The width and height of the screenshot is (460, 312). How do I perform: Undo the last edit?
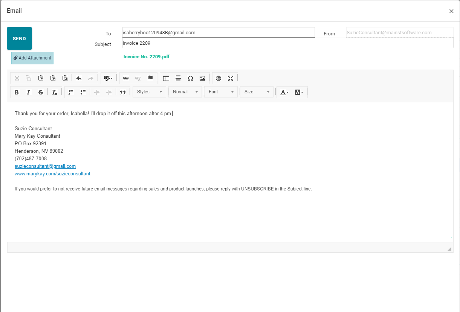pos(79,78)
